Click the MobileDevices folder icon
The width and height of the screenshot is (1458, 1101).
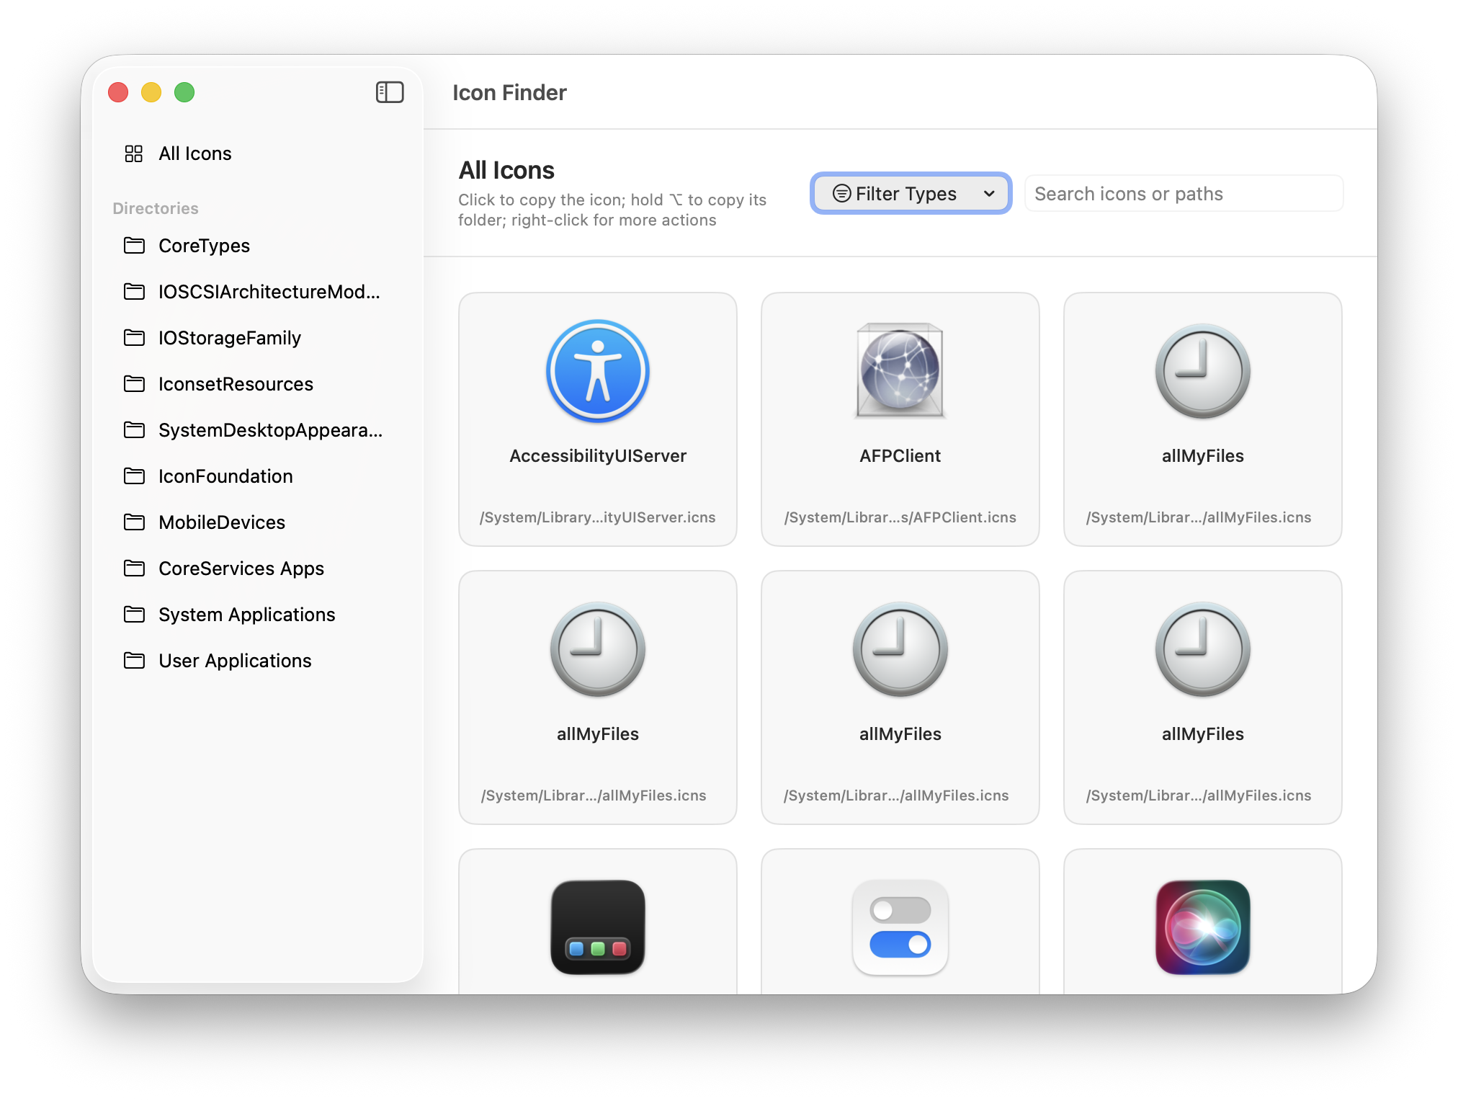click(x=134, y=522)
